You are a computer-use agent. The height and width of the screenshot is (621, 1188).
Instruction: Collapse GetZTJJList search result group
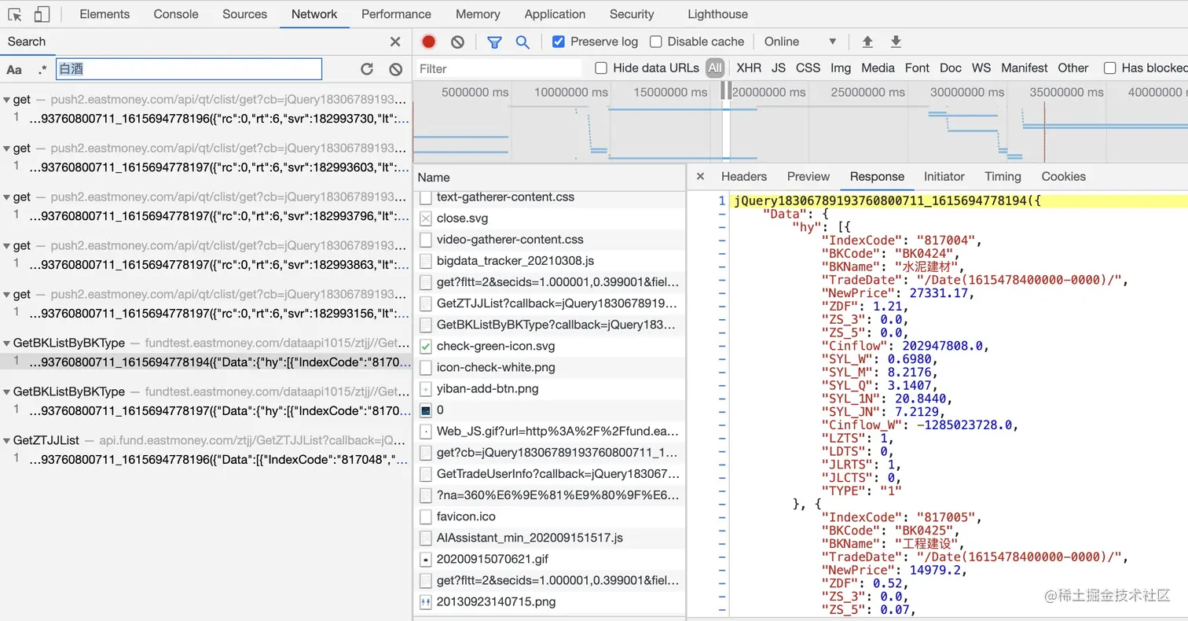click(x=7, y=441)
